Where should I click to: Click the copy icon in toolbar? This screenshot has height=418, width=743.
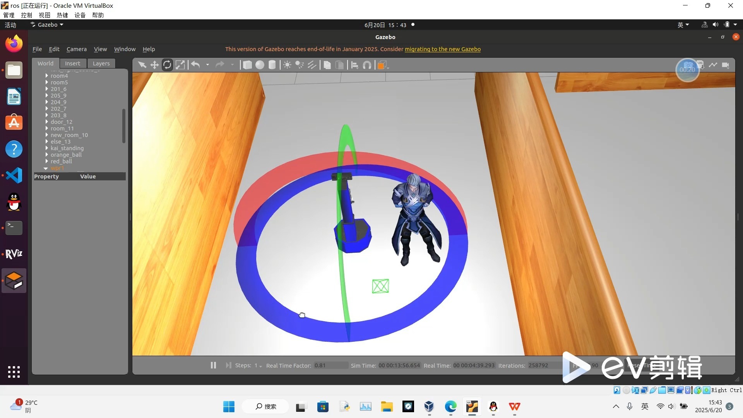(327, 65)
